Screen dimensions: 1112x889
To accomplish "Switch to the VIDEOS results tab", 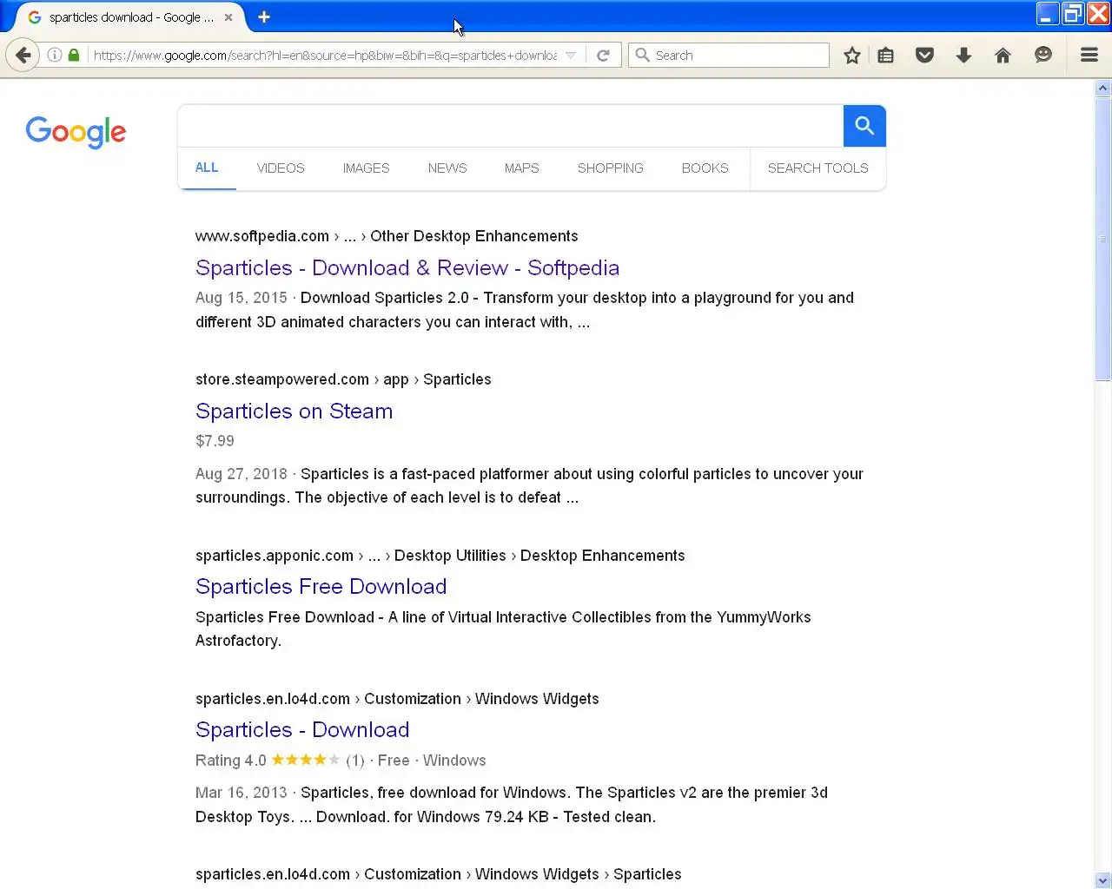I will [281, 168].
